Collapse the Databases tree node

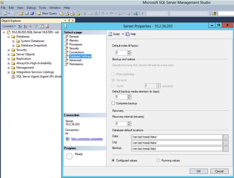tap(9, 37)
